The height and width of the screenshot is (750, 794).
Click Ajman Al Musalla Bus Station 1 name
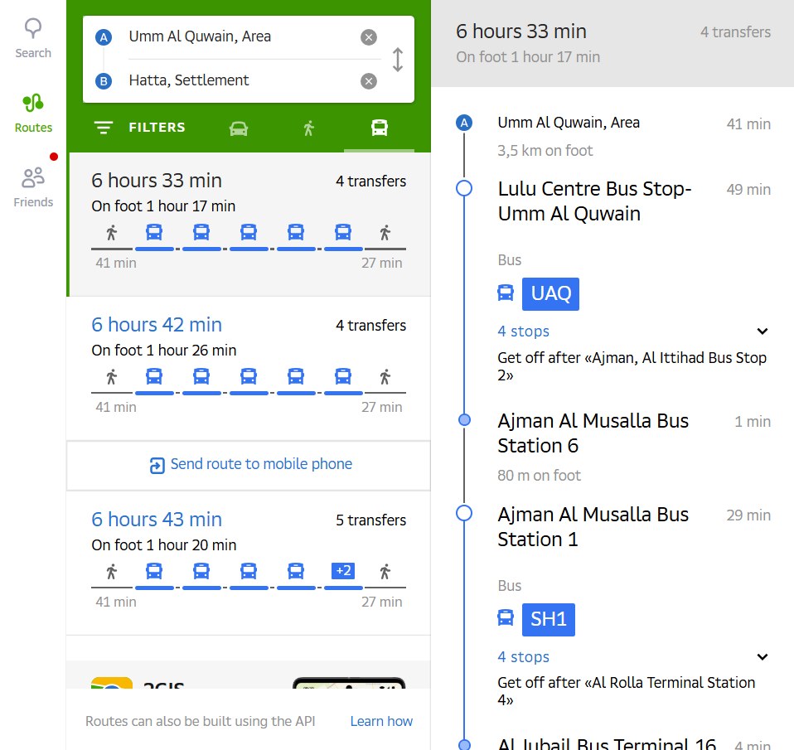pyautogui.click(x=593, y=527)
